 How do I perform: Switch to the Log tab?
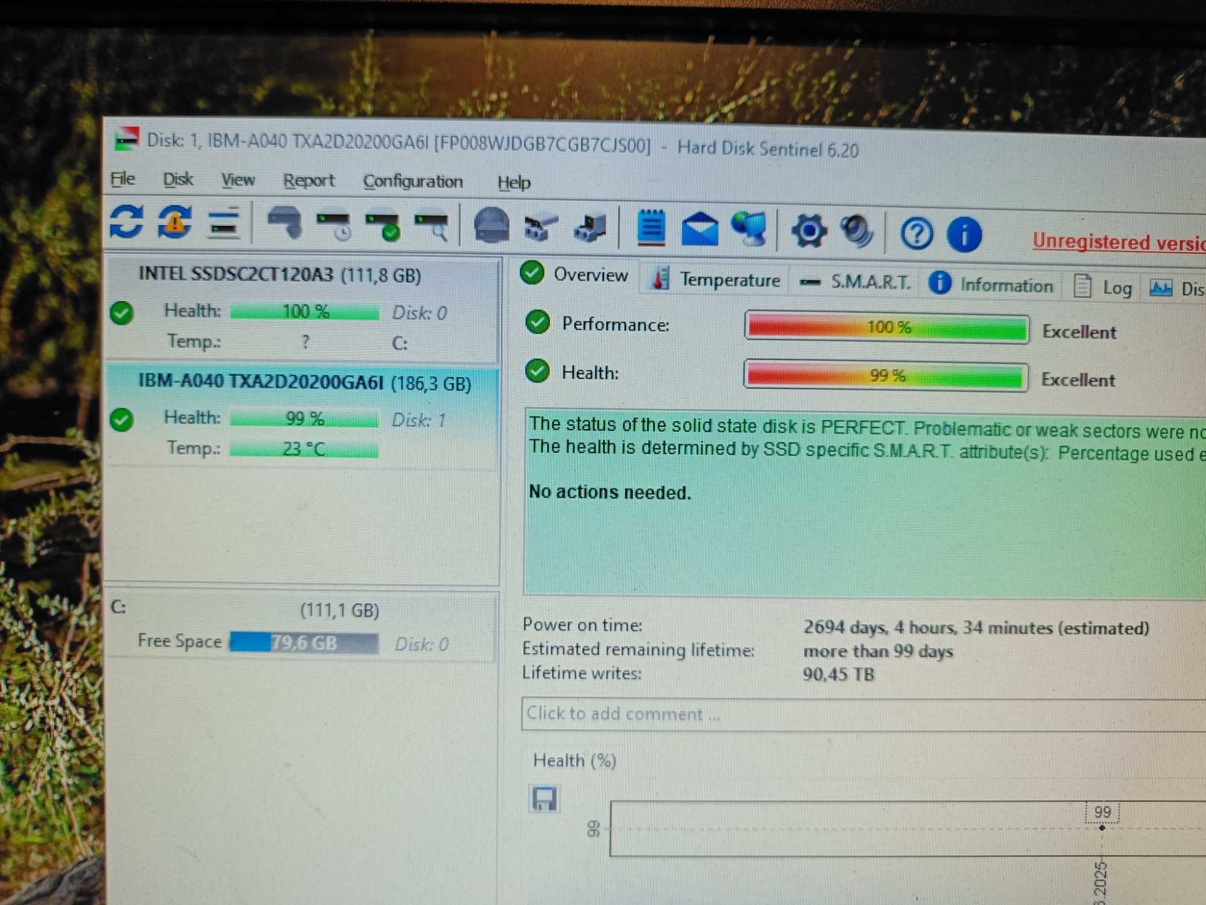(1103, 288)
